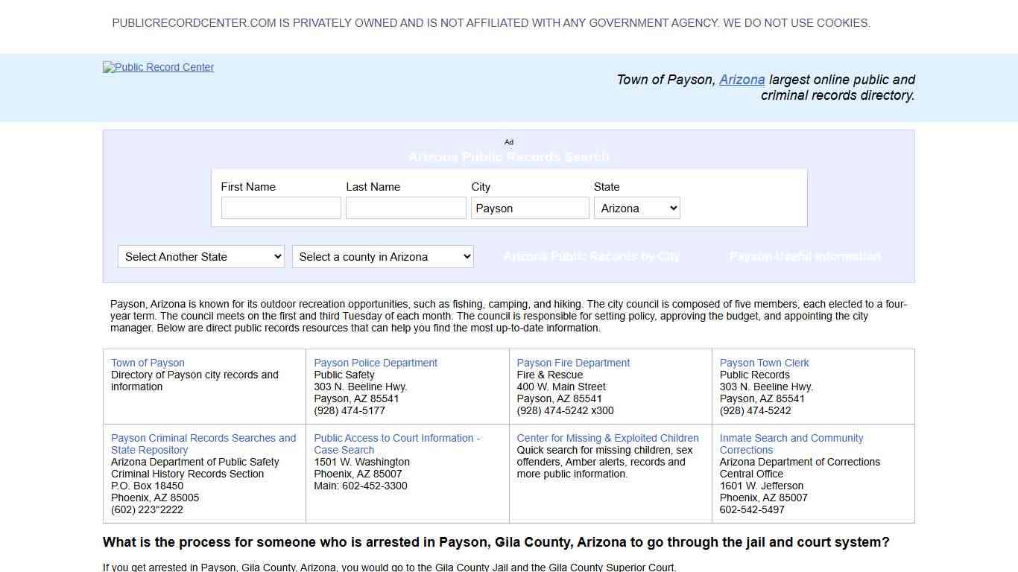Expand the Select a county in Arizona dropdown
Image resolution: width=1018 pixels, height=572 pixels.
tap(382, 256)
